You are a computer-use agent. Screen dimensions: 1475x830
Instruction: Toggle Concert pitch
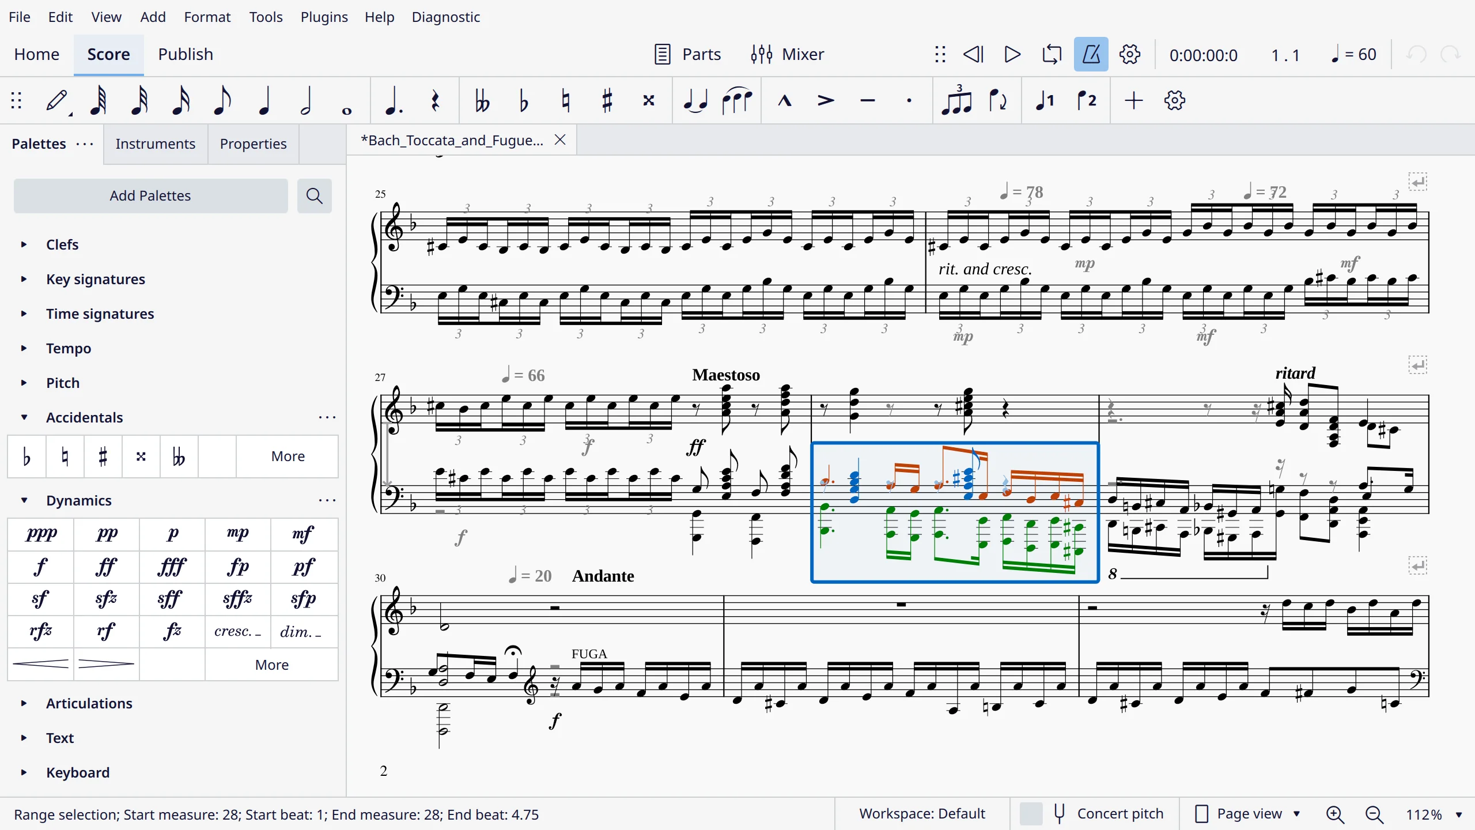click(1092, 814)
